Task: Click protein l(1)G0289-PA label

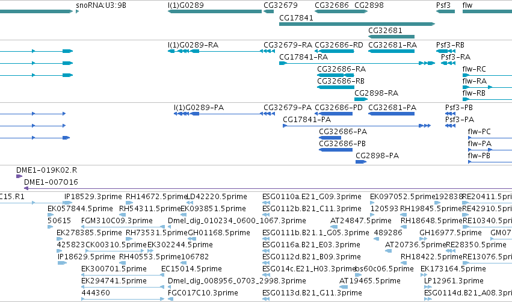Action: (x=199, y=108)
